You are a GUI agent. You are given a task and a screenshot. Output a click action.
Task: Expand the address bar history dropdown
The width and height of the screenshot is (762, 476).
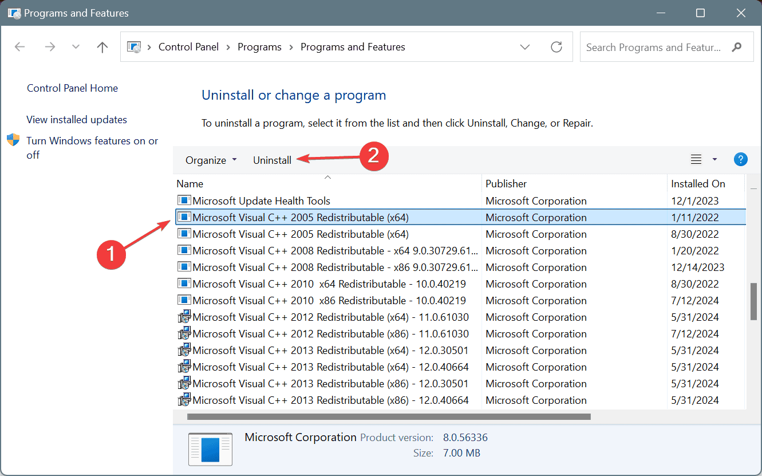(x=525, y=47)
